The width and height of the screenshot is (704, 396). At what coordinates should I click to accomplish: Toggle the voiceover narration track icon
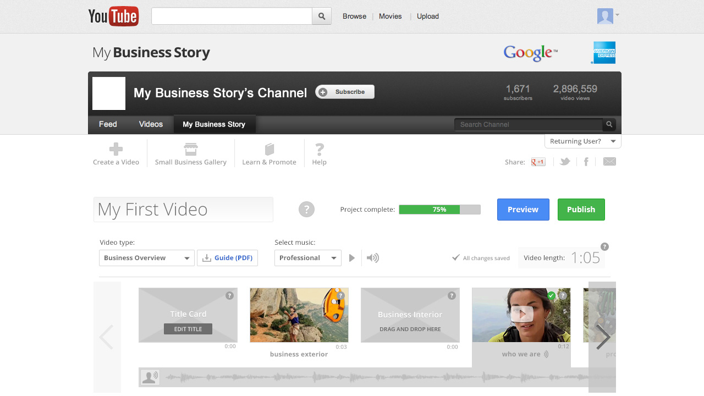150,377
